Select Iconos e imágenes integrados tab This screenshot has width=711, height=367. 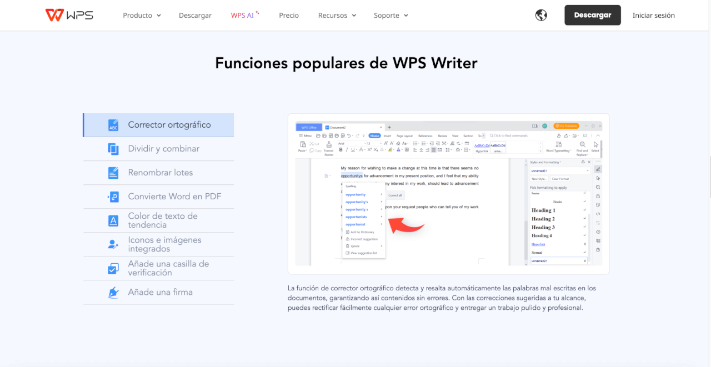point(158,244)
